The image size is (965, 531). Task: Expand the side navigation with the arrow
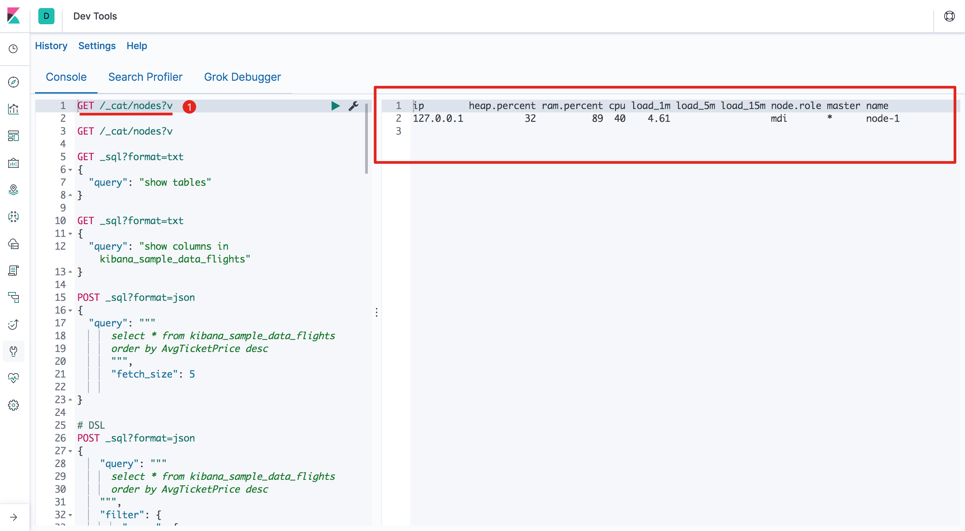[13, 517]
